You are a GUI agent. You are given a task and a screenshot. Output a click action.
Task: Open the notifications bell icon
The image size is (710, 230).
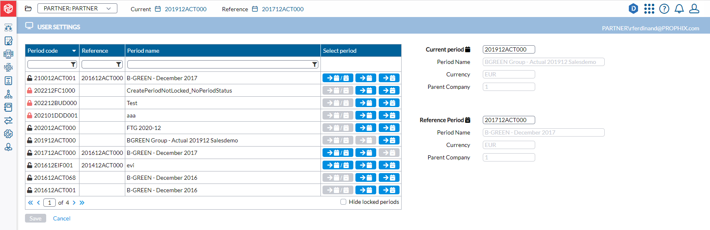click(x=679, y=9)
